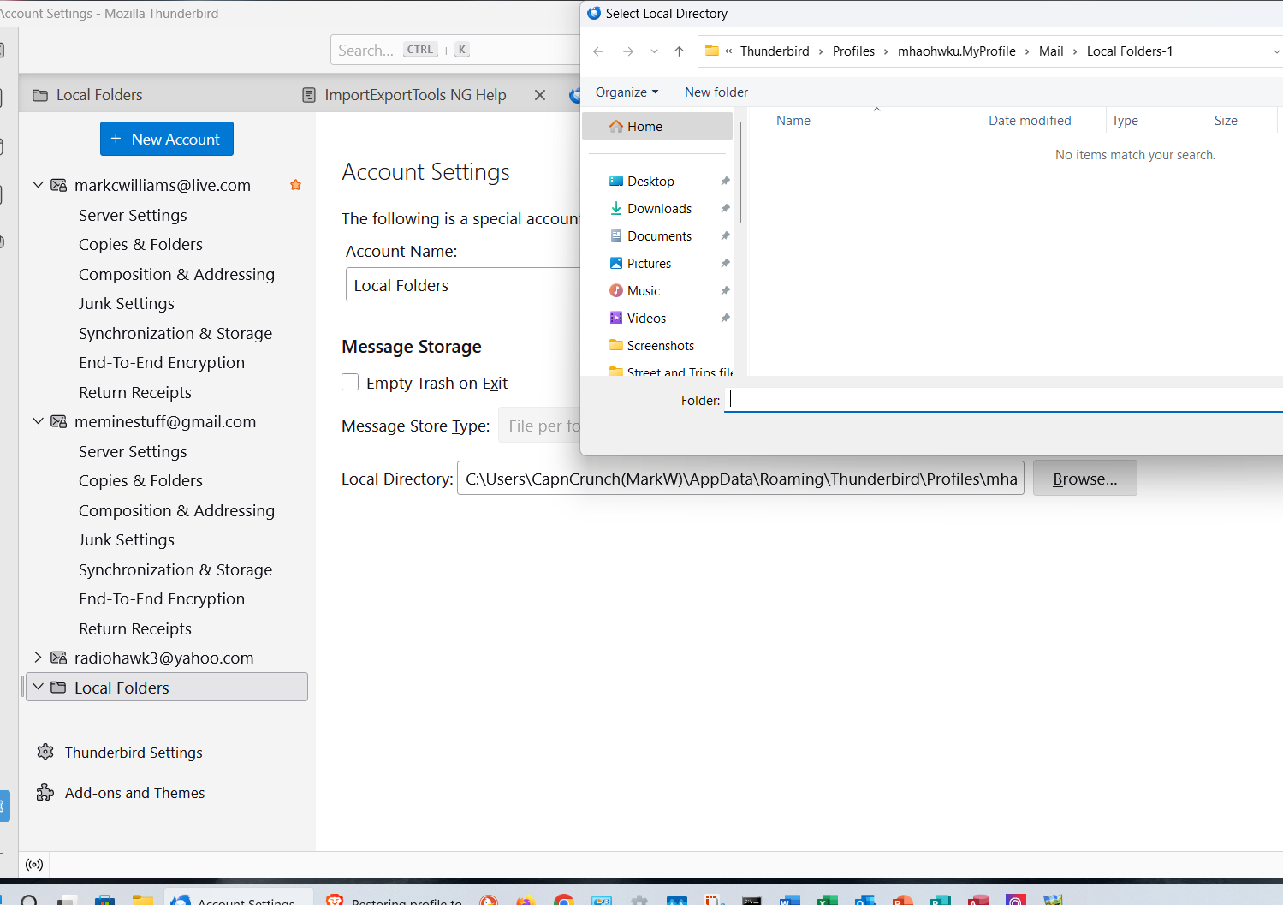Open the Organize dropdown menu

click(627, 92)
